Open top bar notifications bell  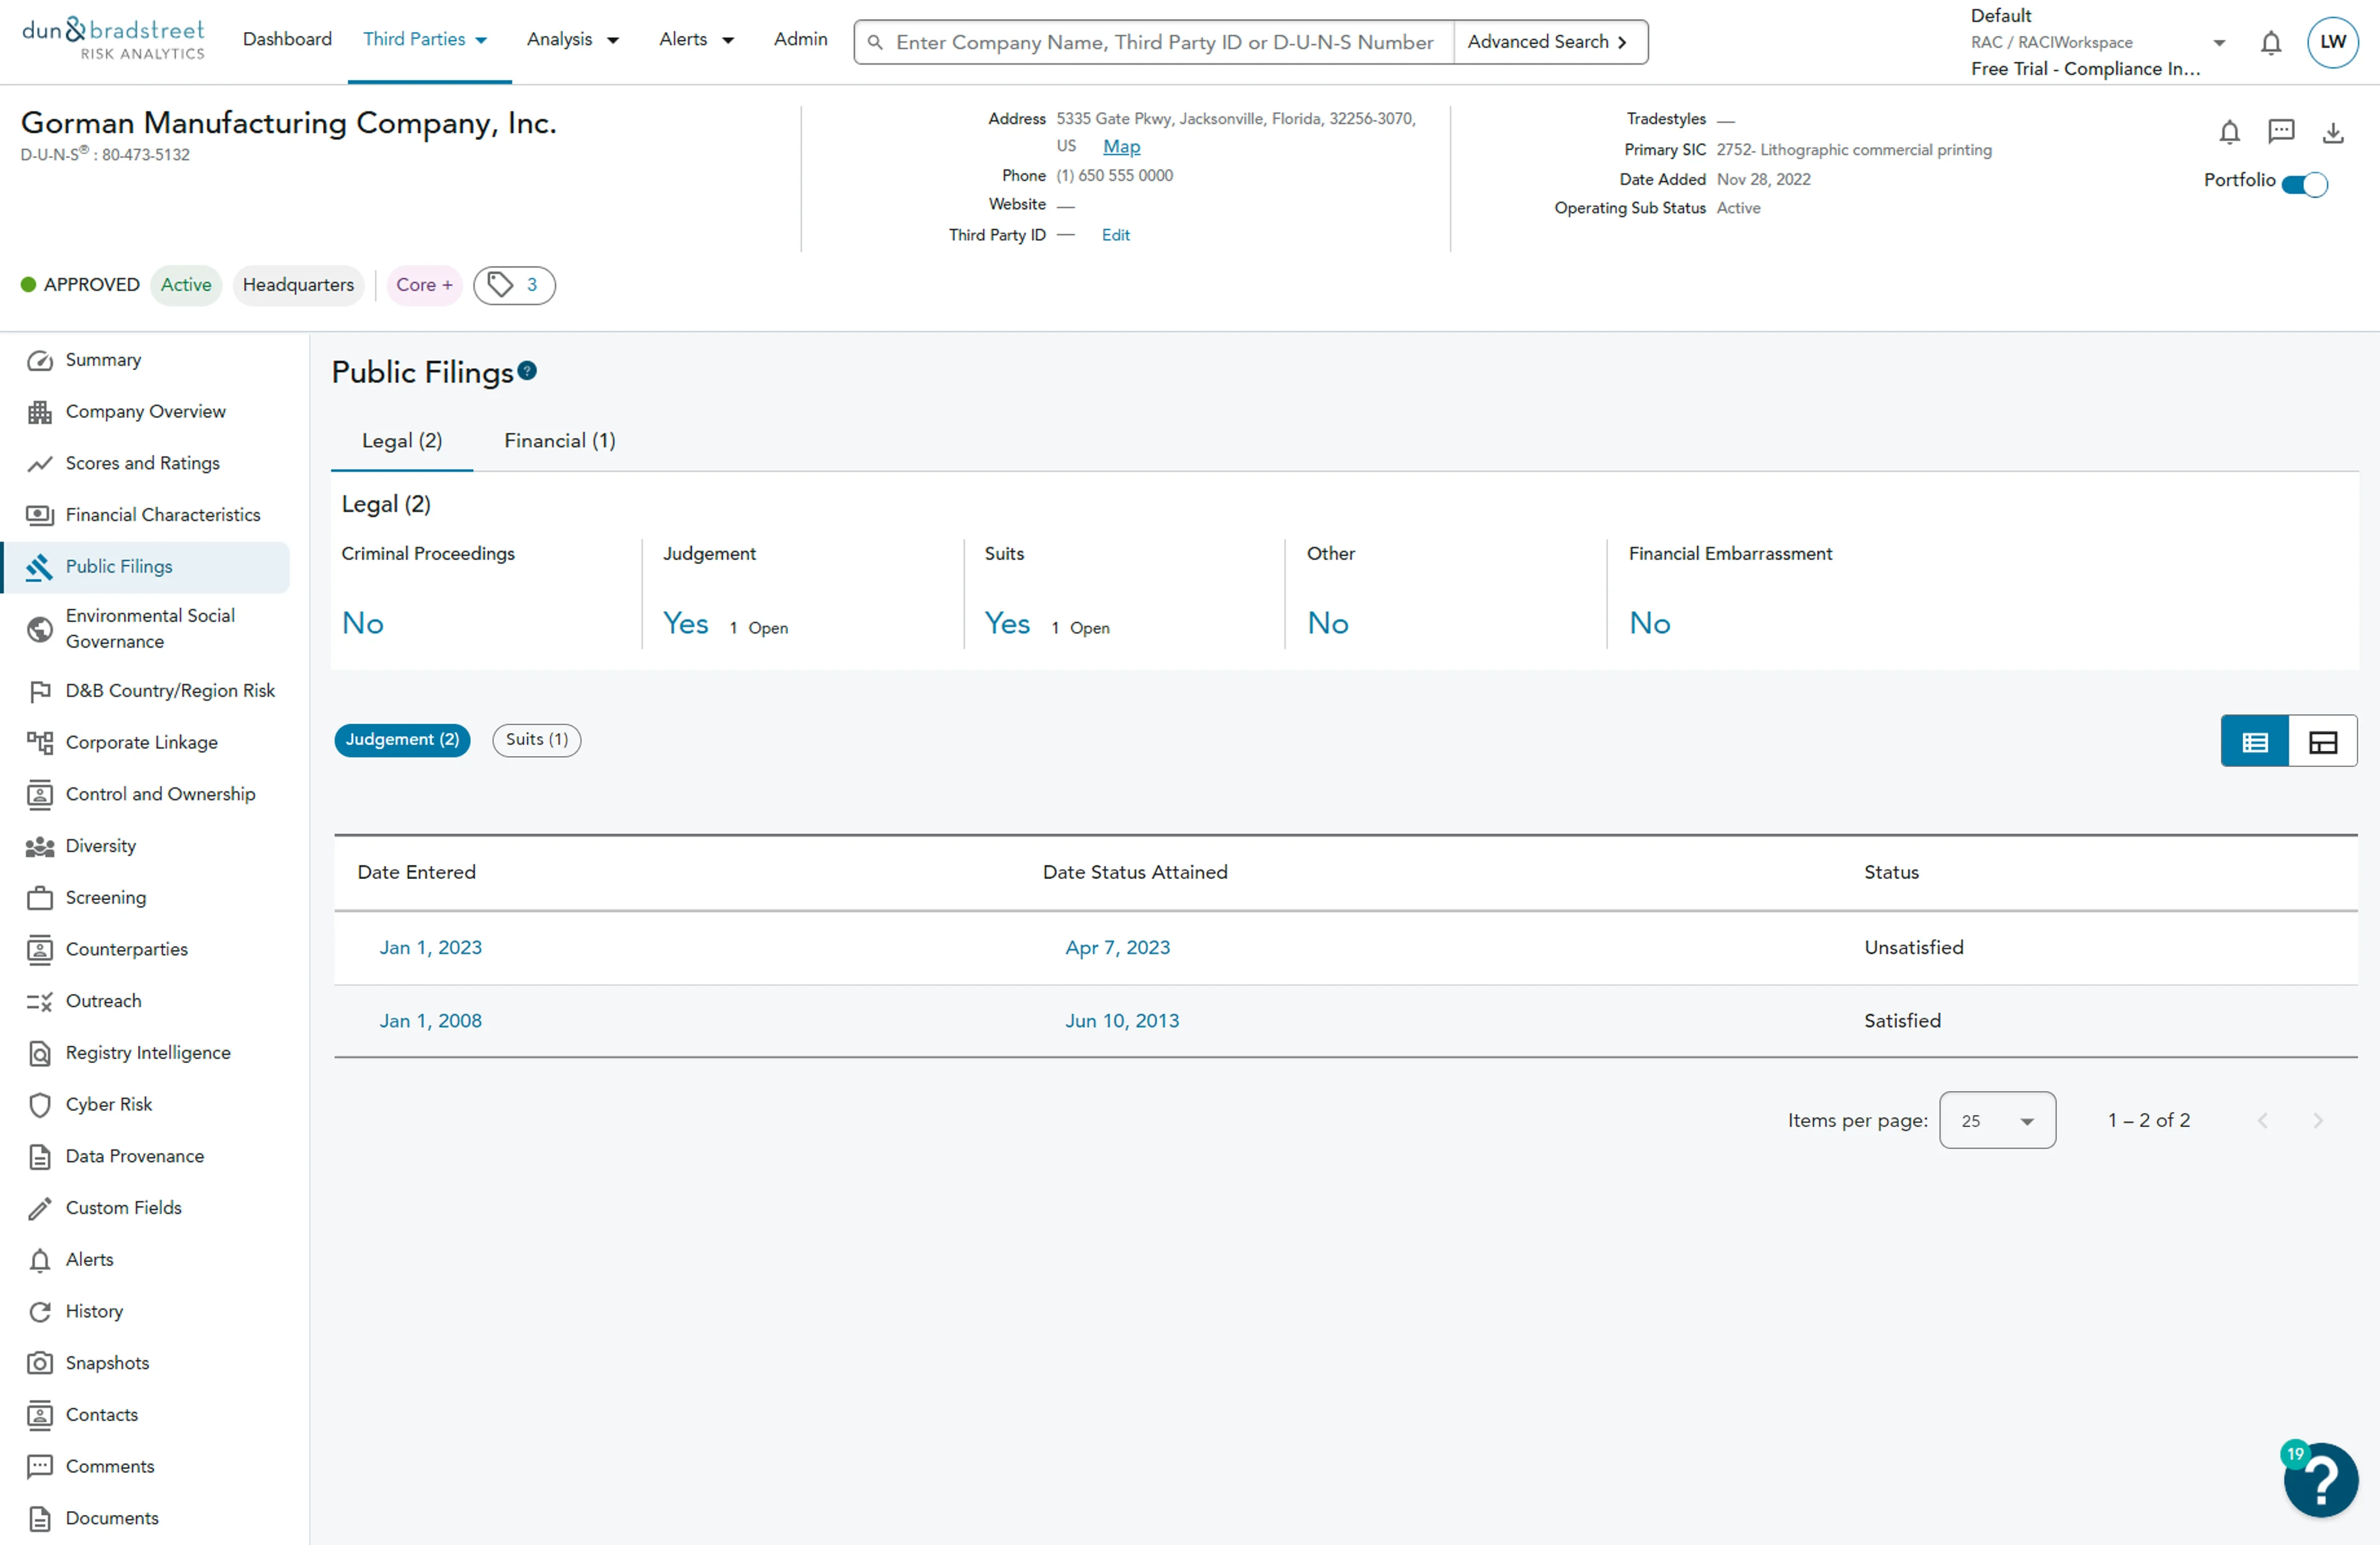coord(2271,43)
